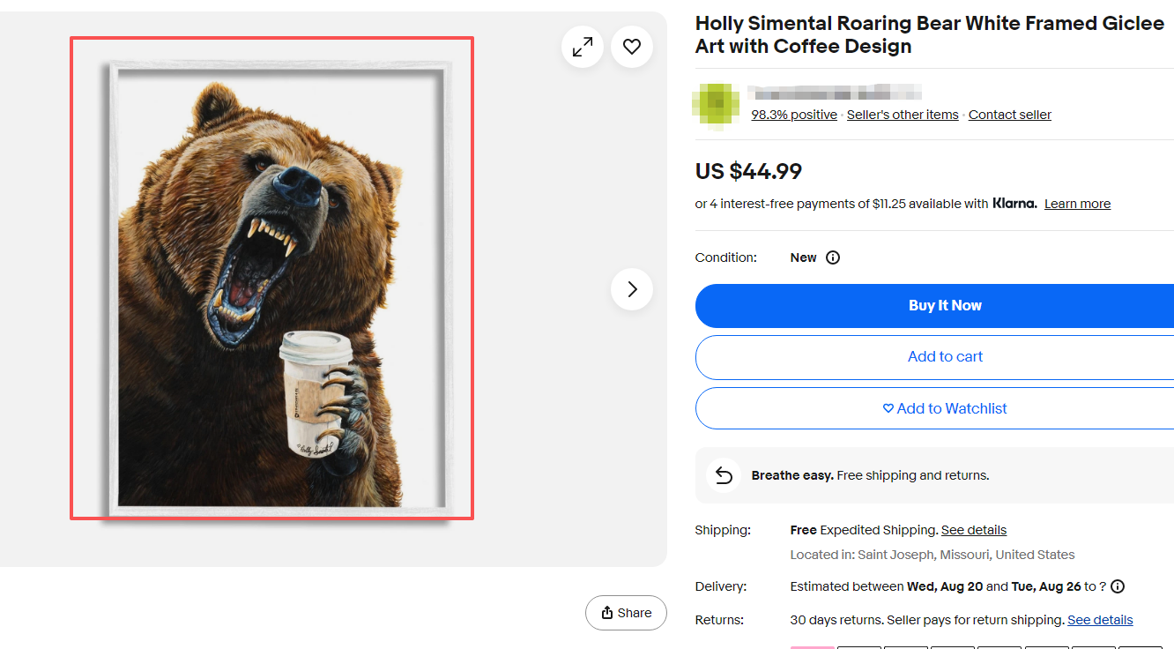Click the delivery estimate info icon

pyautogui.click(x=1118, y=586)
